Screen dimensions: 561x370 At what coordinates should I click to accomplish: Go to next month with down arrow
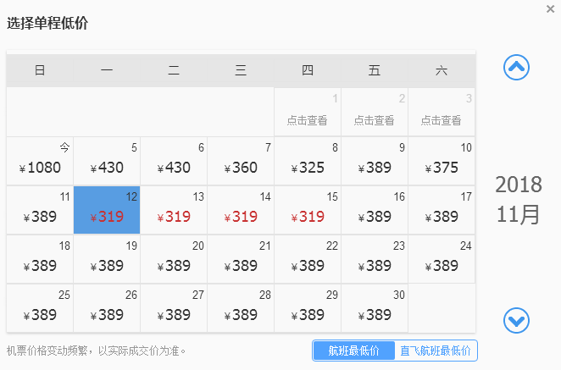click(x=516, y=320)
